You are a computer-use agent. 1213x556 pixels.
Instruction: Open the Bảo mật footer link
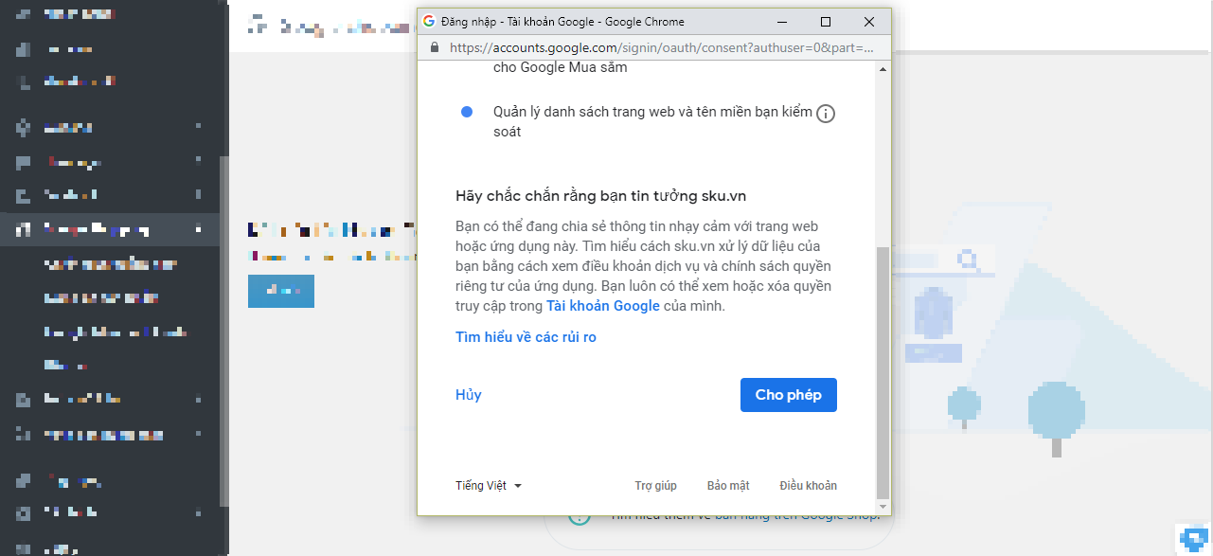pyautogui.click(x=727, y=486)
